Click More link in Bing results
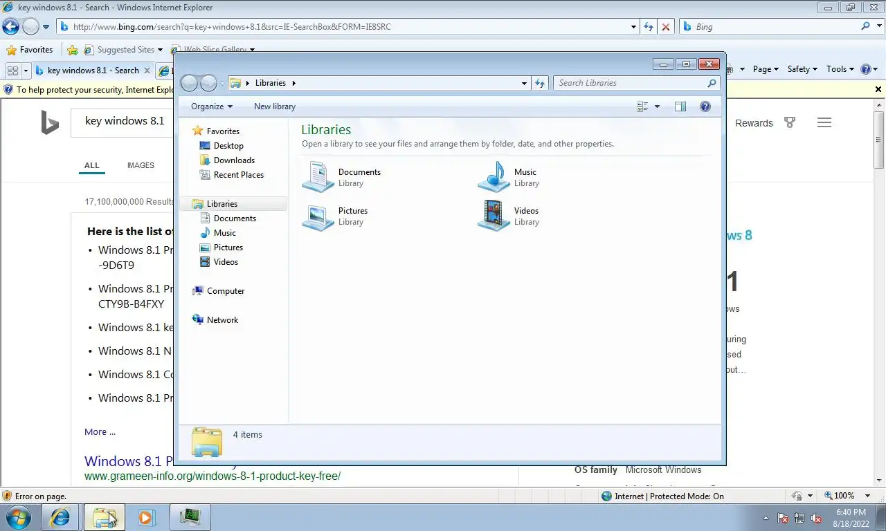Viewport: 886px width, 531px height. click(x=100, y=431)
